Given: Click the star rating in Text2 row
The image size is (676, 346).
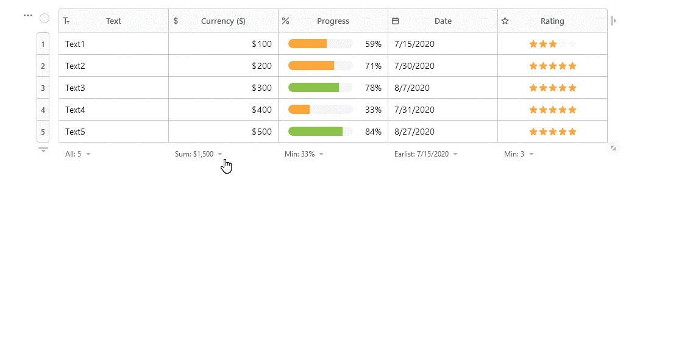Looking at the screenshot, I should (553, 66).
